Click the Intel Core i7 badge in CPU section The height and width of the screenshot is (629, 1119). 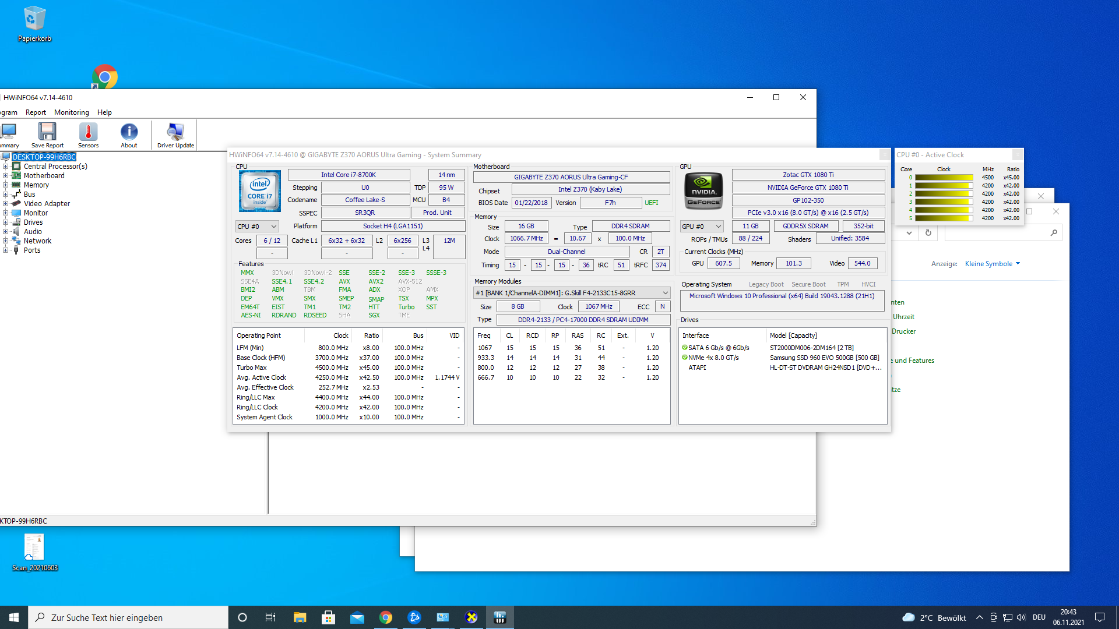click(x=259, y=190)
